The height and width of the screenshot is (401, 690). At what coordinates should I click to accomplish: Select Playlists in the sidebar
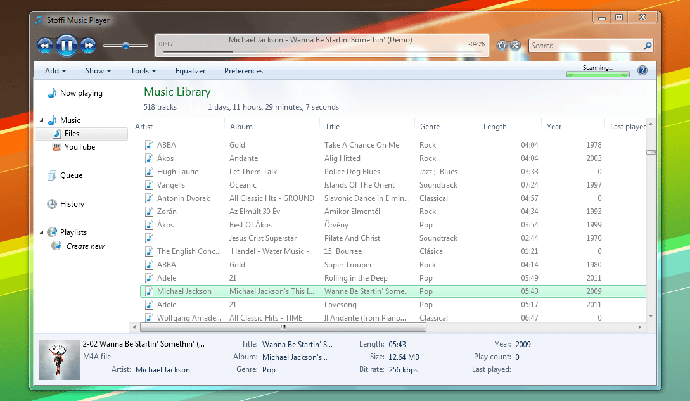(73, 232)
